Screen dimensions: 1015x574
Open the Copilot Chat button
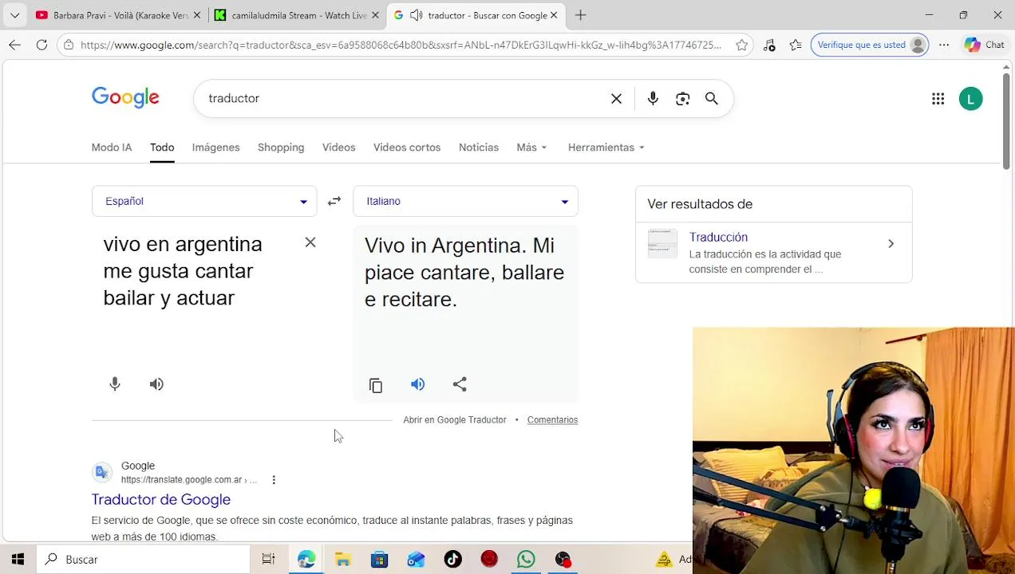pos(985,45)
